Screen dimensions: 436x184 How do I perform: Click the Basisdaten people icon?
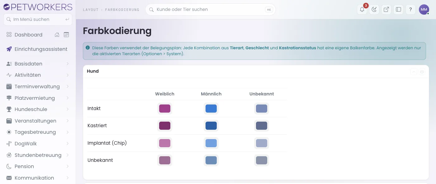pyautogui.click(x=9, y=64)
